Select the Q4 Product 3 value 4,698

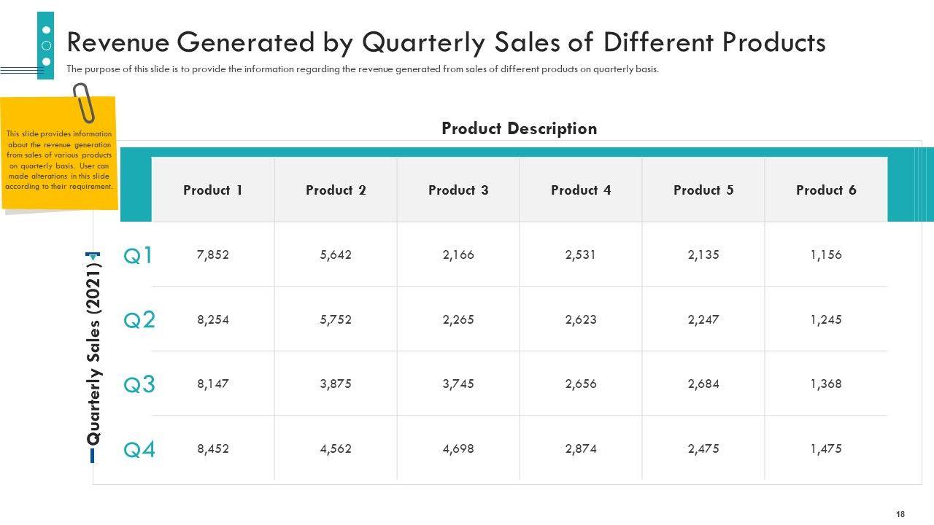[458, 449]
